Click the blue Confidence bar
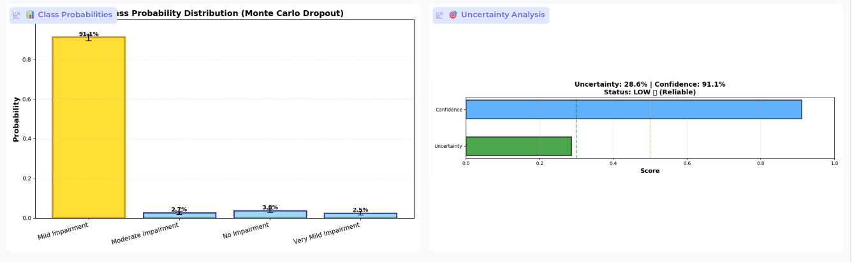 [634, 110]
